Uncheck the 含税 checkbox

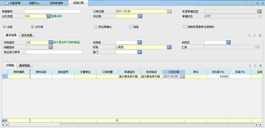pos(4,27)
